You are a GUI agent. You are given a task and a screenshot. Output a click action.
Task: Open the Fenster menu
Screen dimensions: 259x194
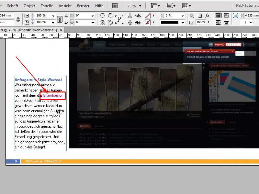pos(83,6)
